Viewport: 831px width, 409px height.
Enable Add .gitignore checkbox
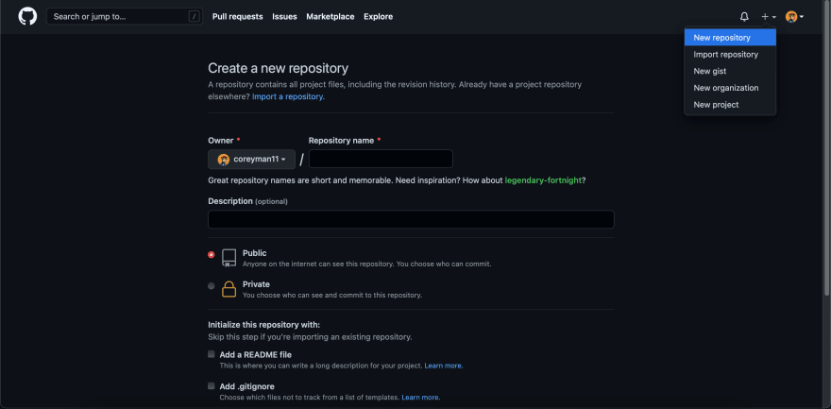click(212, 386)
